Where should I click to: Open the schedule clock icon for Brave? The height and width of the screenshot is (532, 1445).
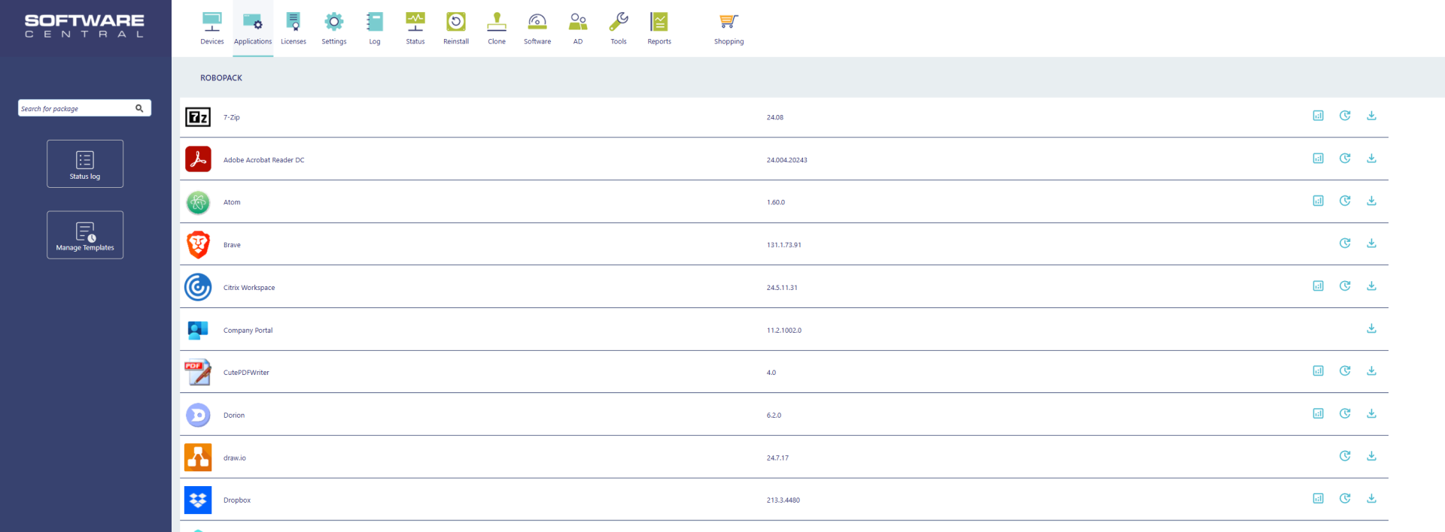(x=1345, y=243)
